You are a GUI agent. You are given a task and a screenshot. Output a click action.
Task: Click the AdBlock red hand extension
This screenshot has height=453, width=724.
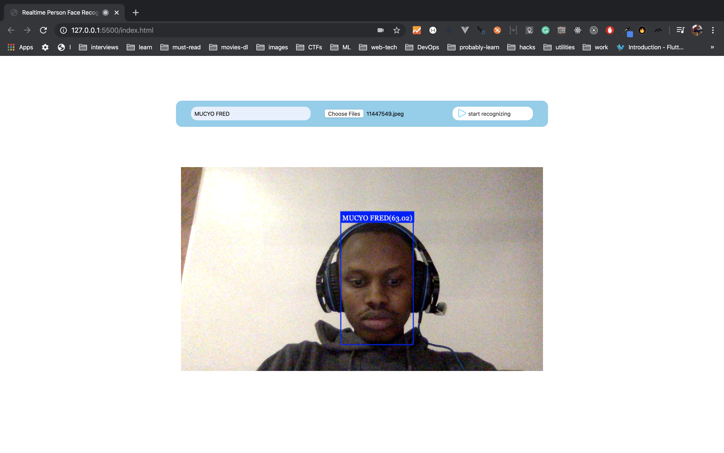tap(610, 30)
